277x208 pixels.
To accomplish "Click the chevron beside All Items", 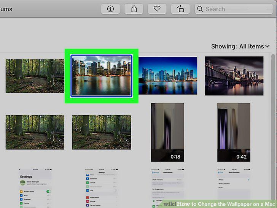I will click(267, 46).
